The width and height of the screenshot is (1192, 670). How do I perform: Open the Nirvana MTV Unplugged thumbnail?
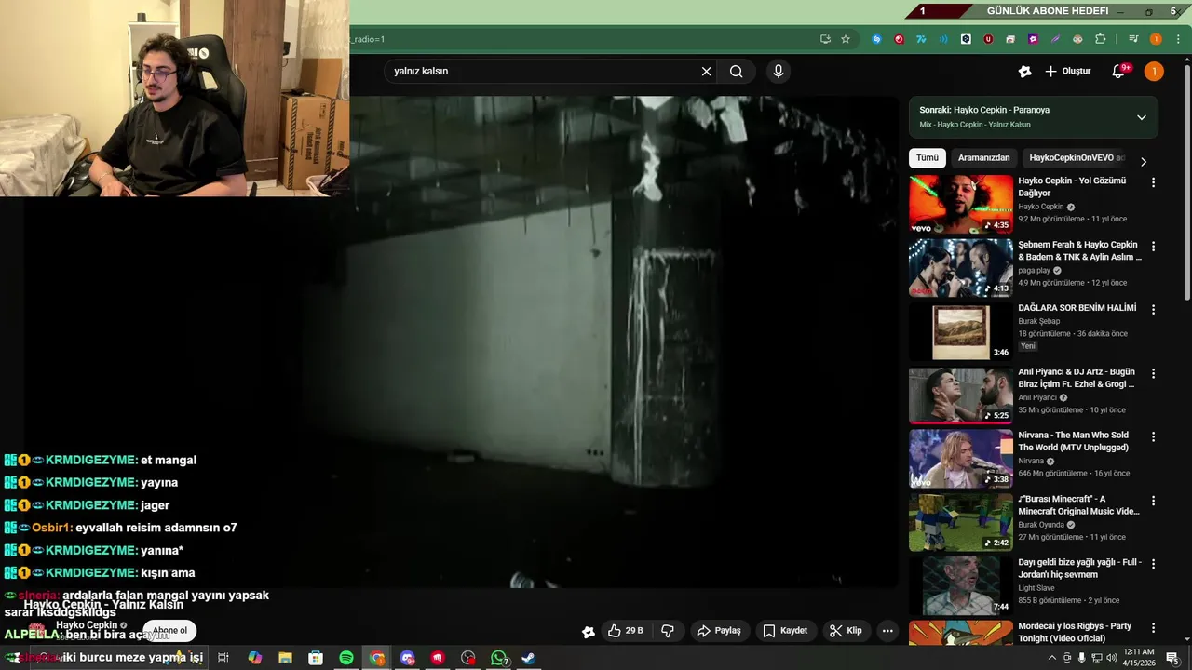961,459
